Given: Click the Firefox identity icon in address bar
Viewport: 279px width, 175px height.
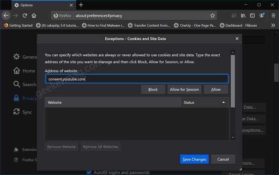Looking at the screenshot, I should coord(63,16).
